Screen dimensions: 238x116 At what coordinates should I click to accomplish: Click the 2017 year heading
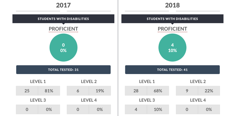[x=63, y=5]
